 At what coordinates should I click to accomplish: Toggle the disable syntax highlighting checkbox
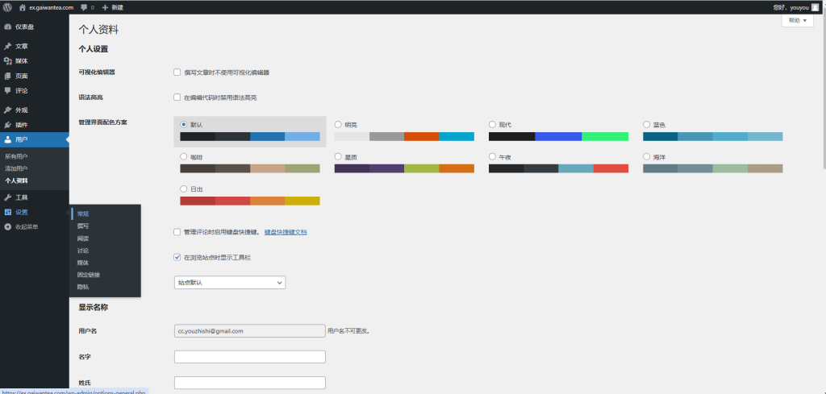[177, 98]
